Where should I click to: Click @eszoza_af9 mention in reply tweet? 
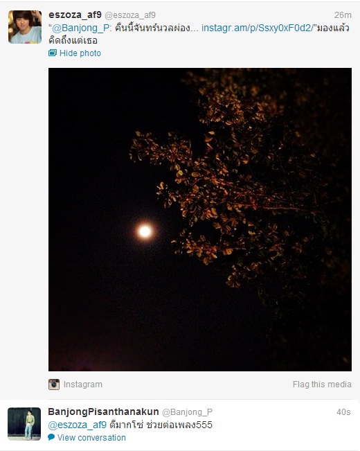point(77,425)
